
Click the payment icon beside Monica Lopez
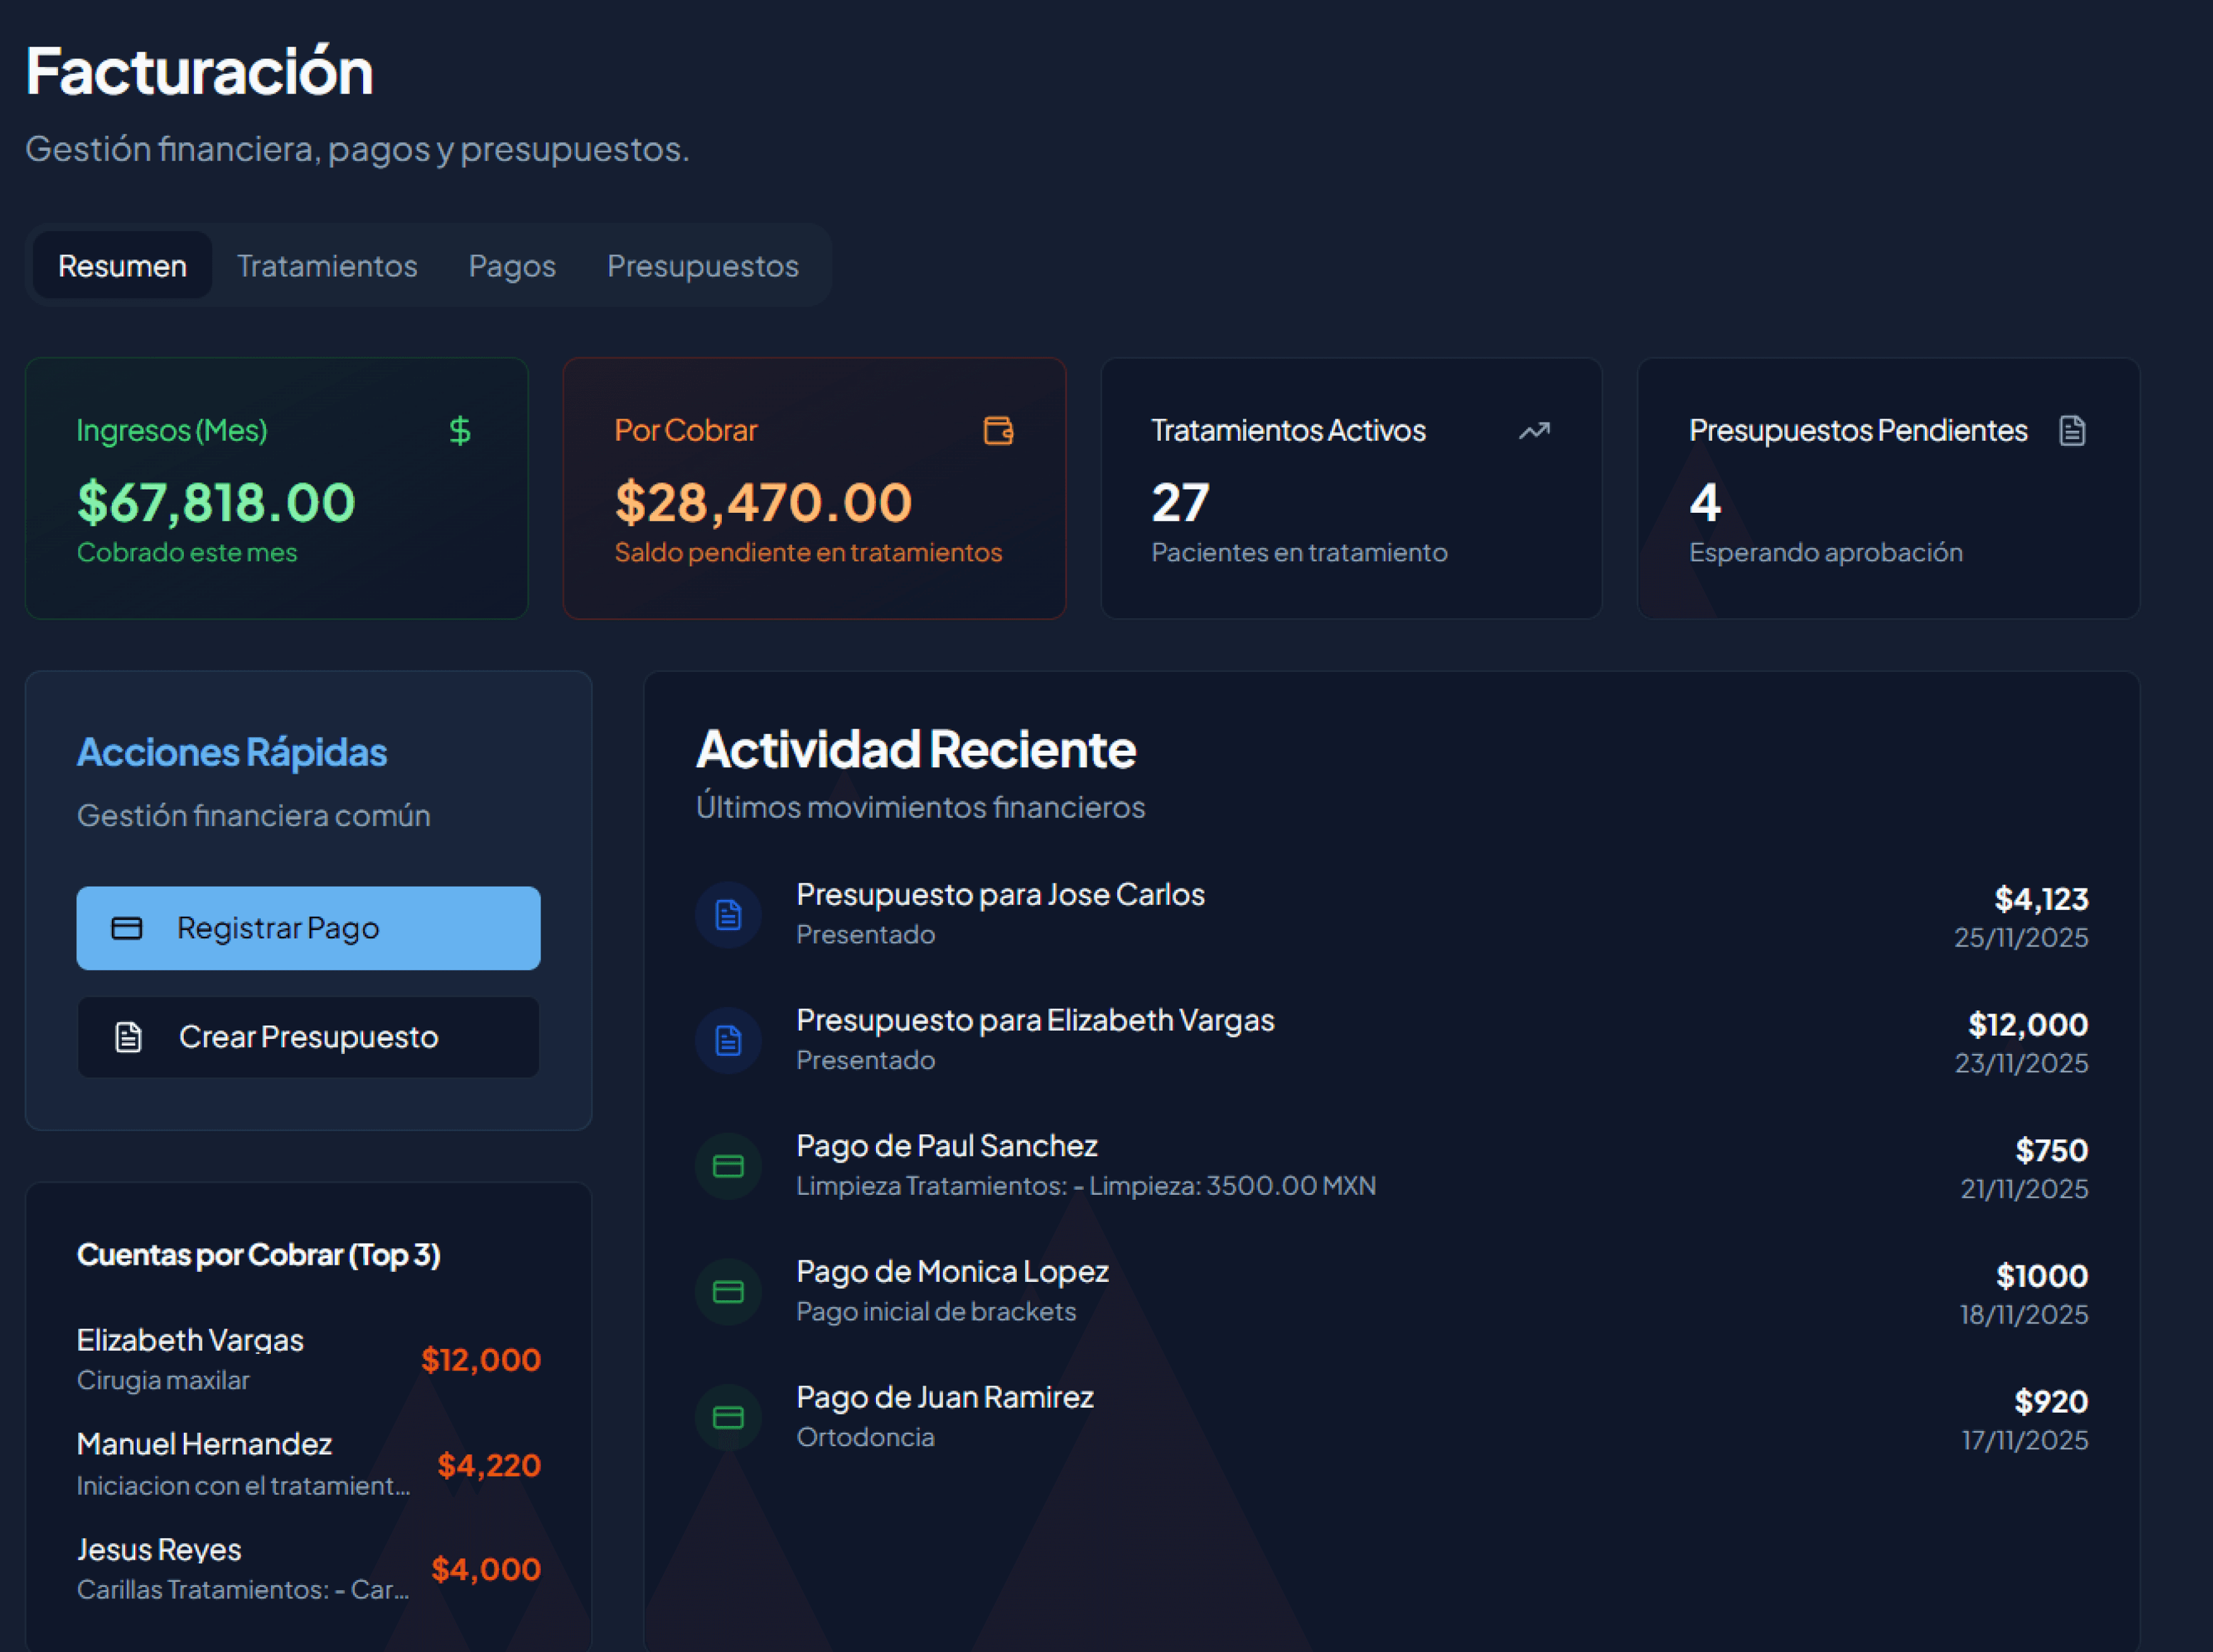pos(728,1291)
